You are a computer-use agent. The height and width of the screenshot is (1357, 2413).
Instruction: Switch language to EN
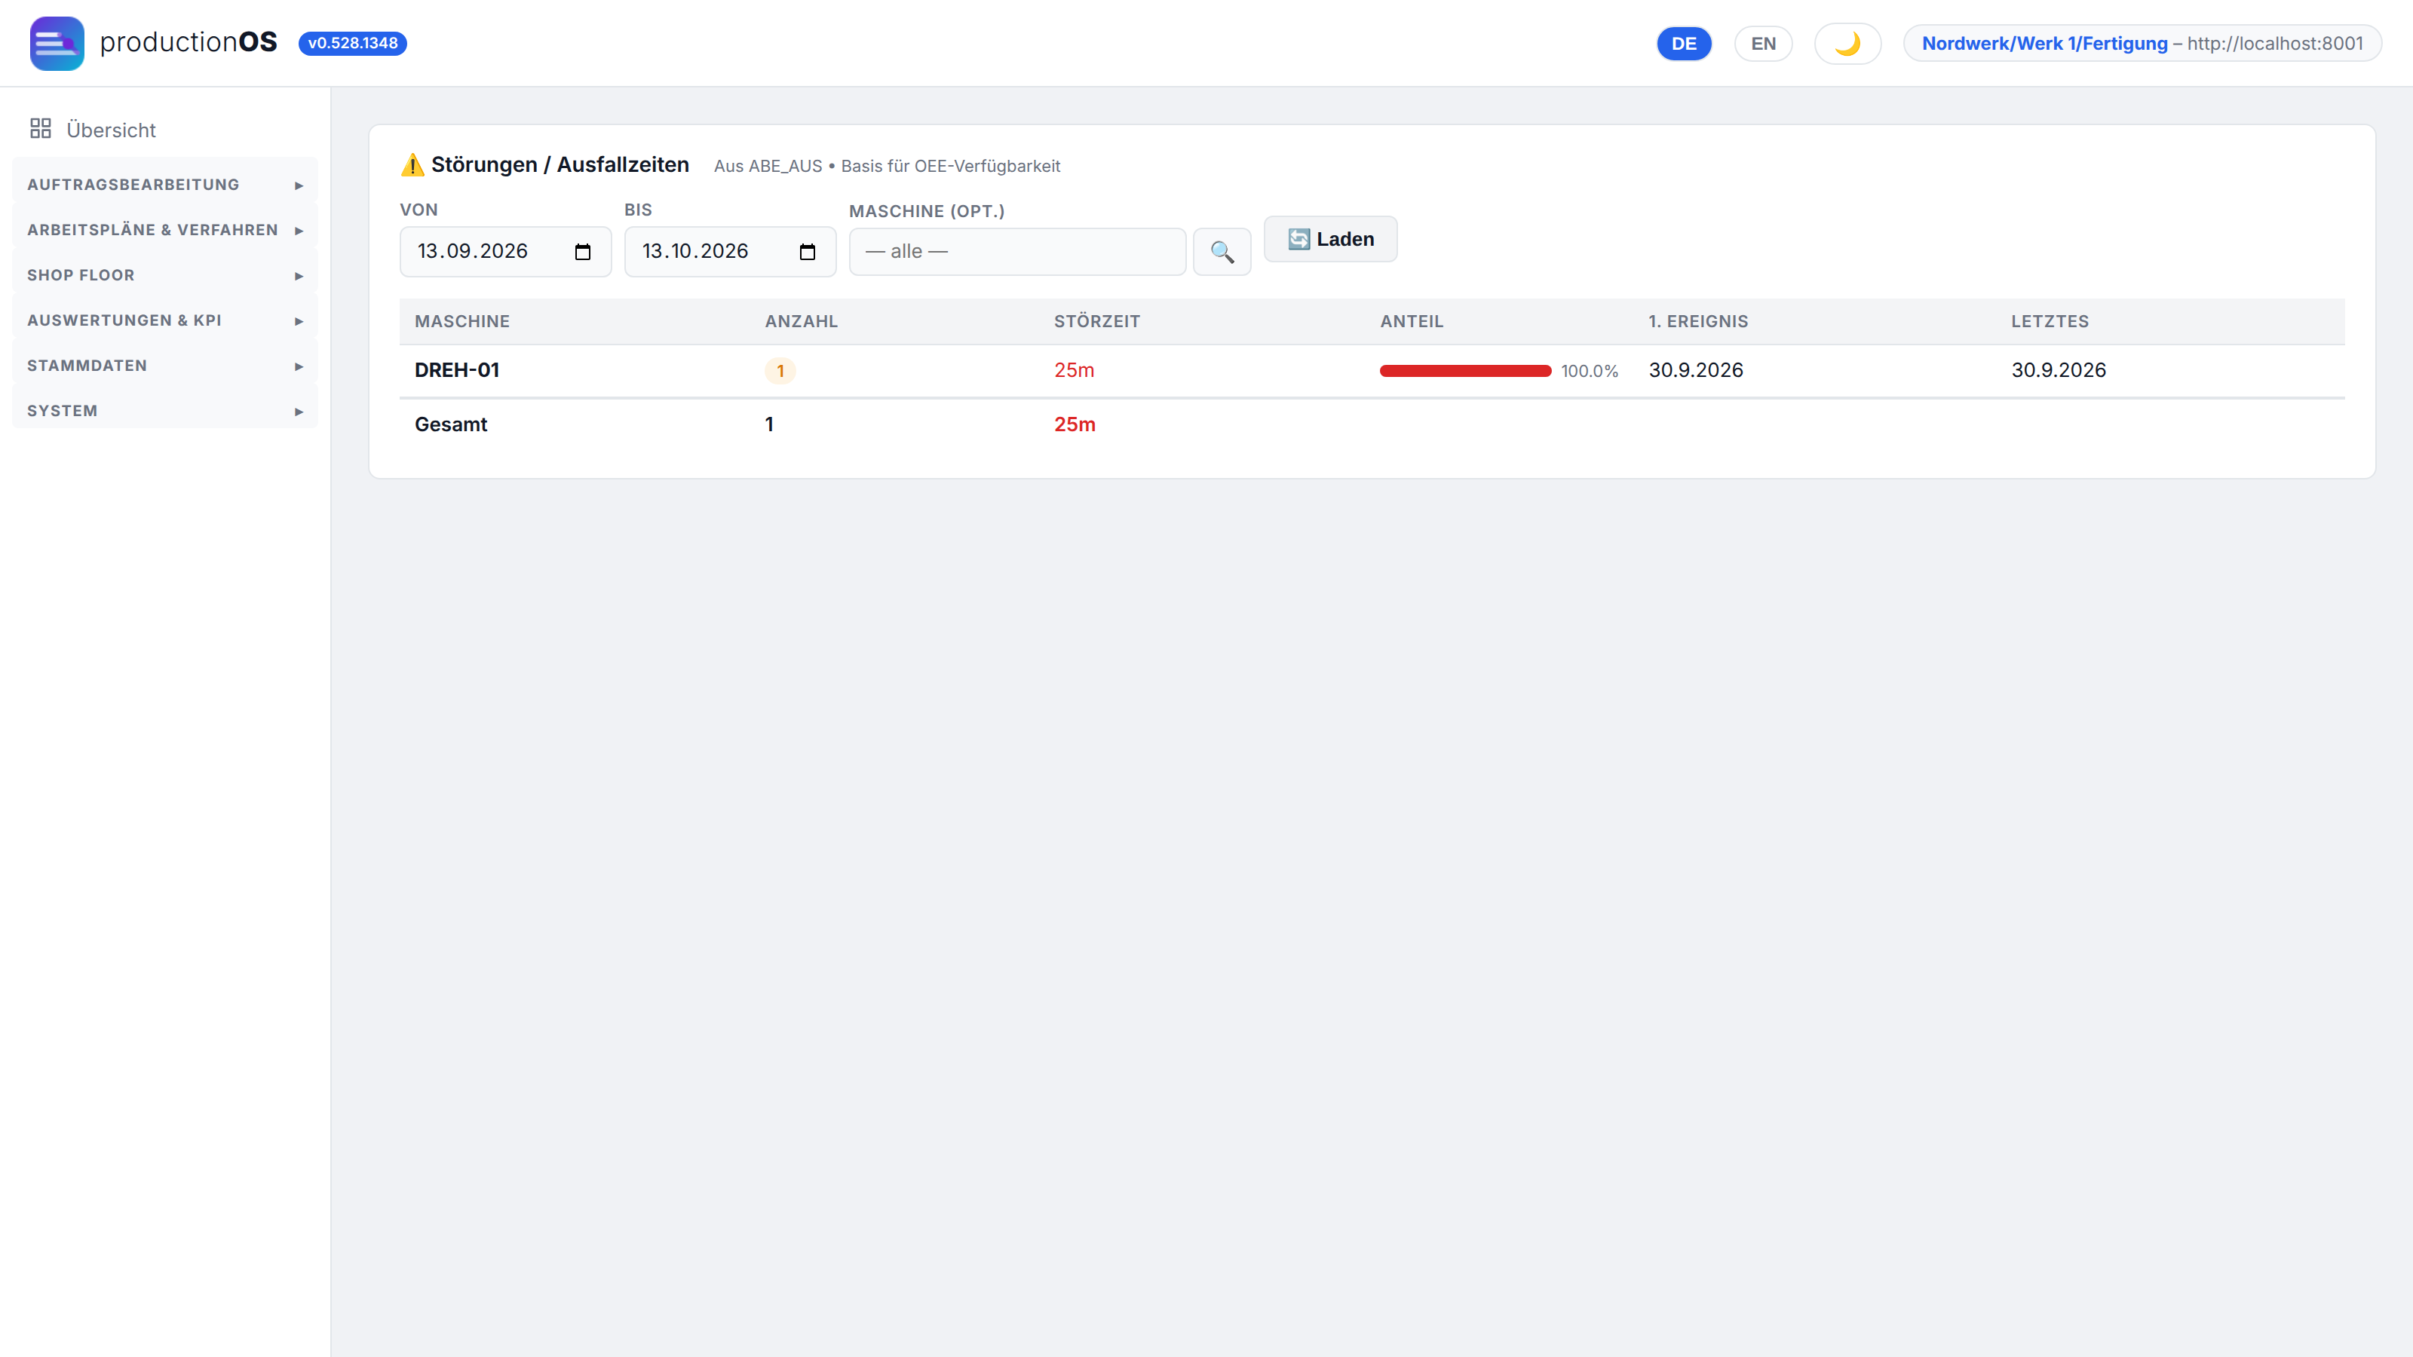[x=1763, y=43]
